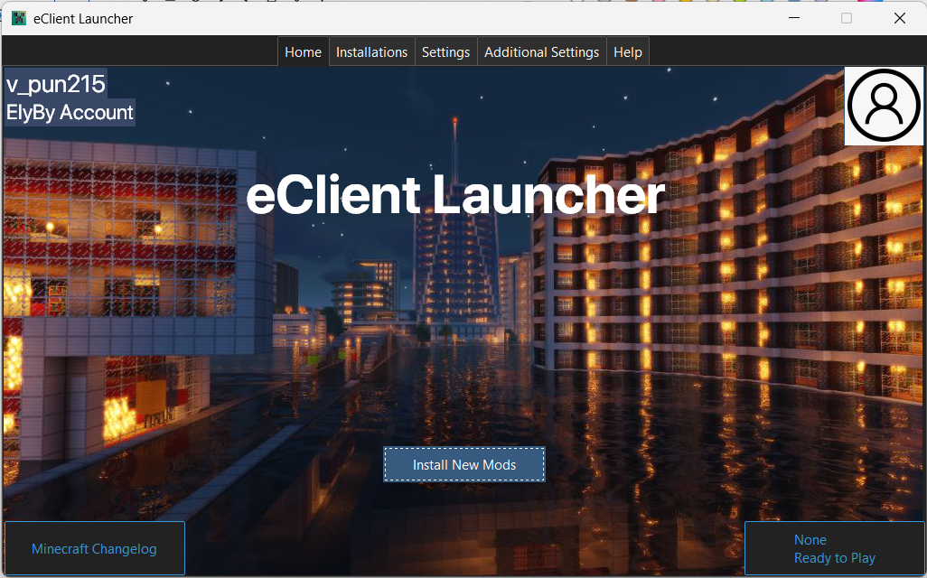
Task: Click the person silhouette inside the account button
Action: [883, 105]
